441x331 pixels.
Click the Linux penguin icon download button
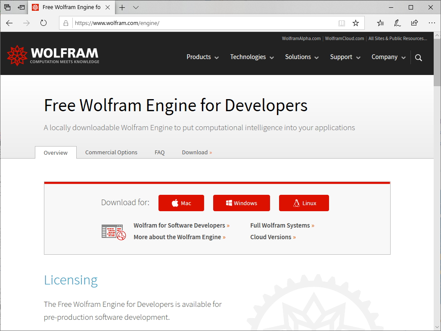[x=295, y=203]
